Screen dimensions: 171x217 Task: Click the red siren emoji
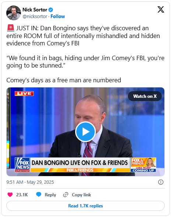coord(11,28)
